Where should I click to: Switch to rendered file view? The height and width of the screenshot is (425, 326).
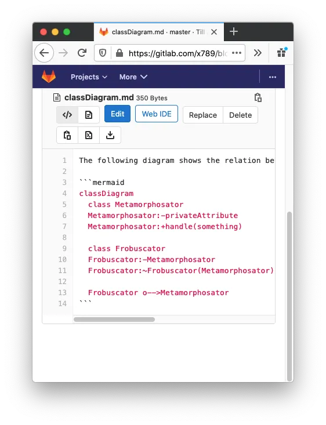[89, 115]
